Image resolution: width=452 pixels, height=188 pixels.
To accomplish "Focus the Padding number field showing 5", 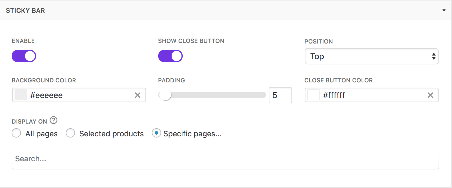I will (x=280, y=95).
